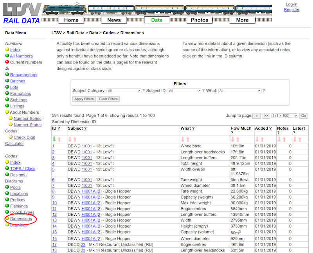Open the Register link at top right
This screenshot has height=253, width=313.
[x=291, y=9]
